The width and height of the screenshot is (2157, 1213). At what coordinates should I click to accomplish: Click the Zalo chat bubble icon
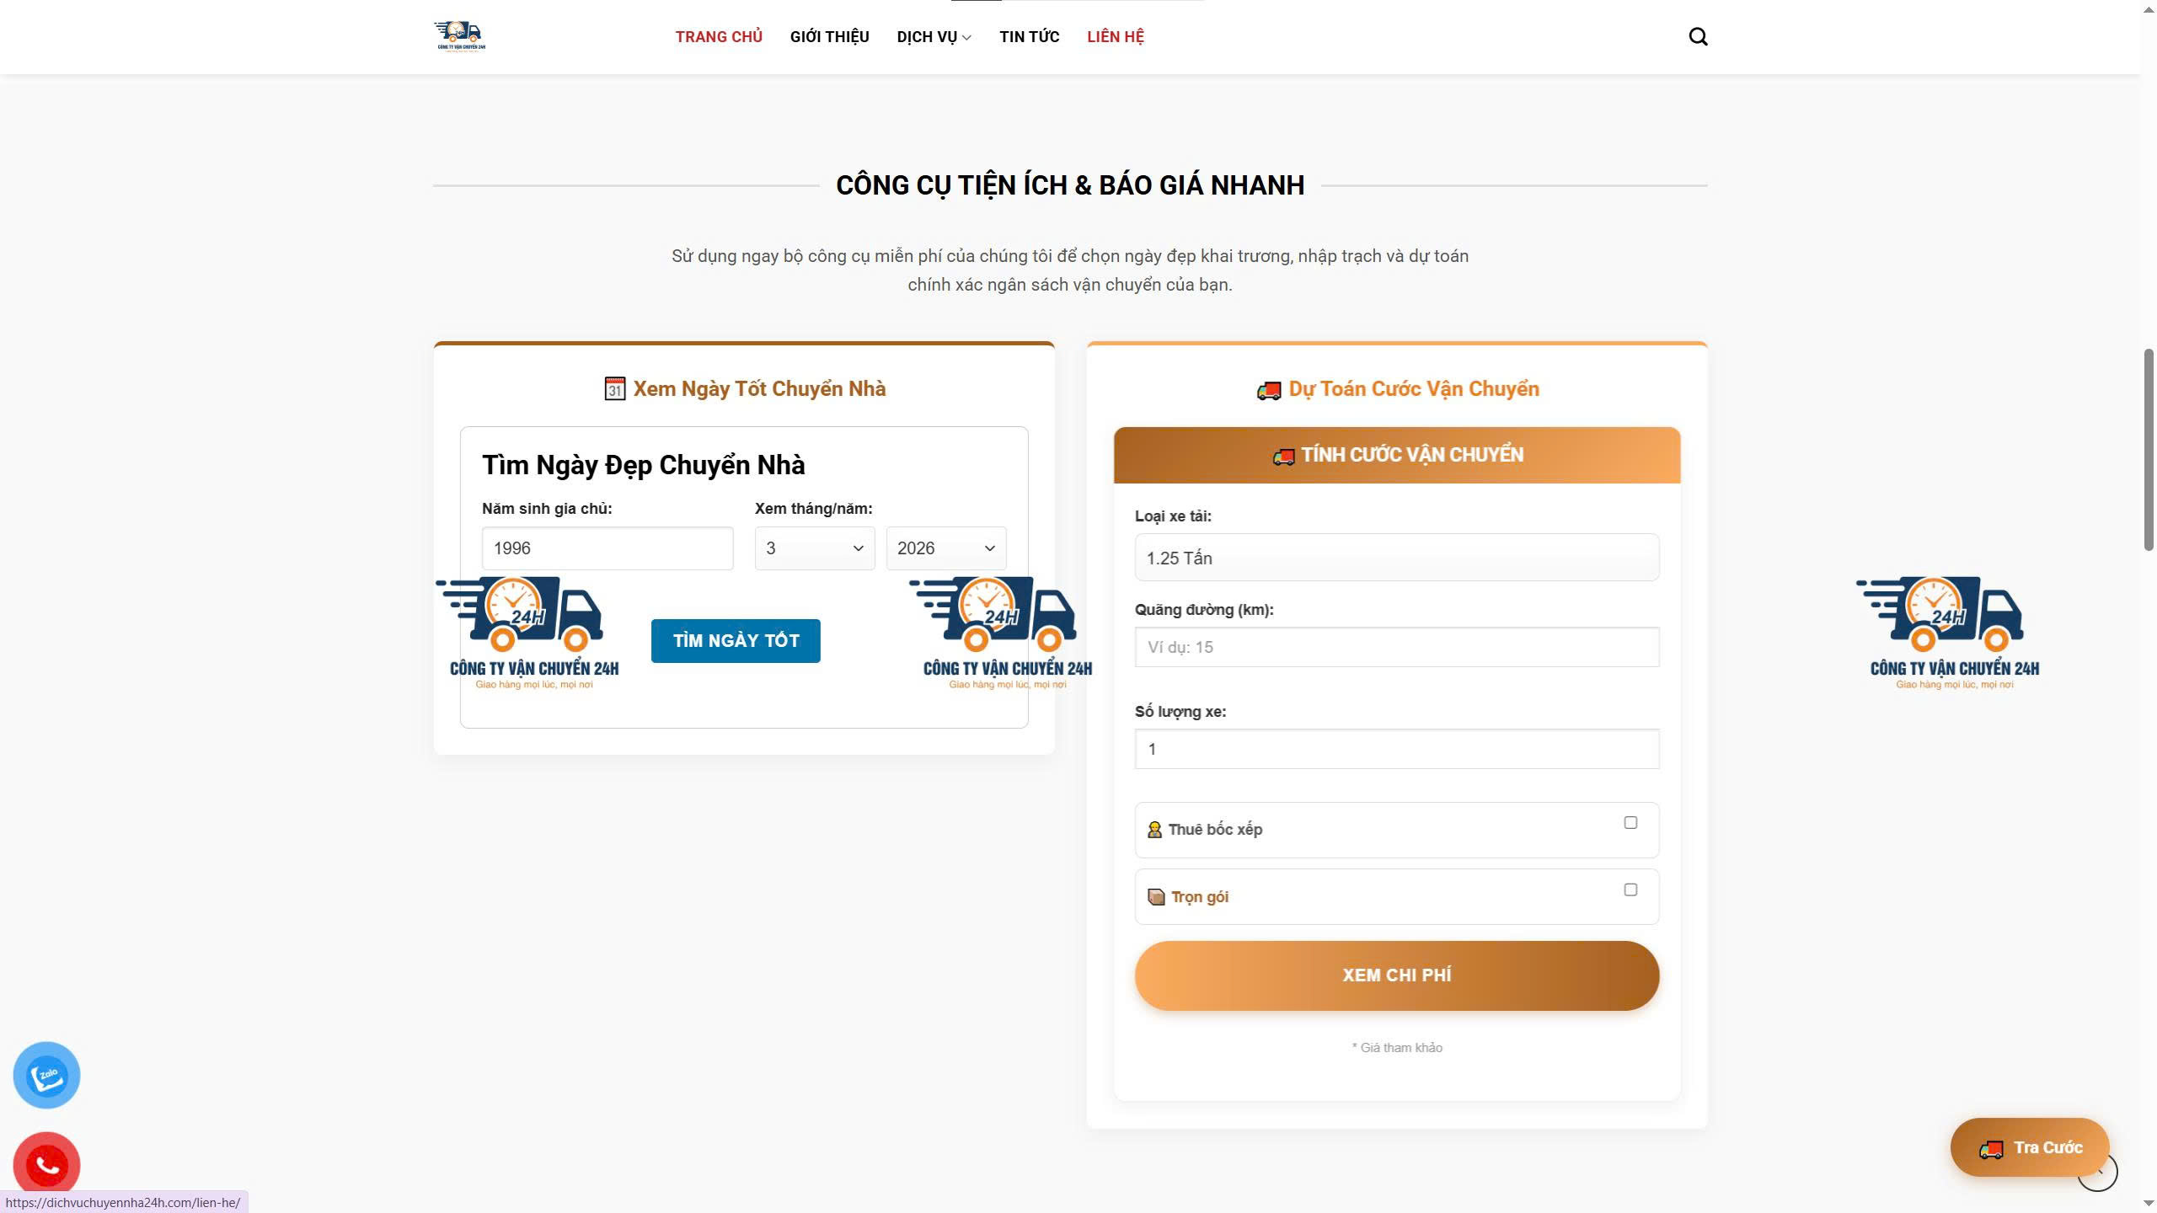click(x=46, y=1075)
